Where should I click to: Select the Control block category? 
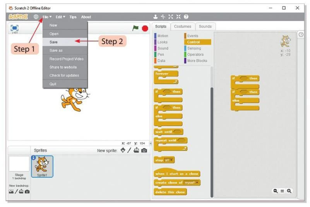pos(197,42)
